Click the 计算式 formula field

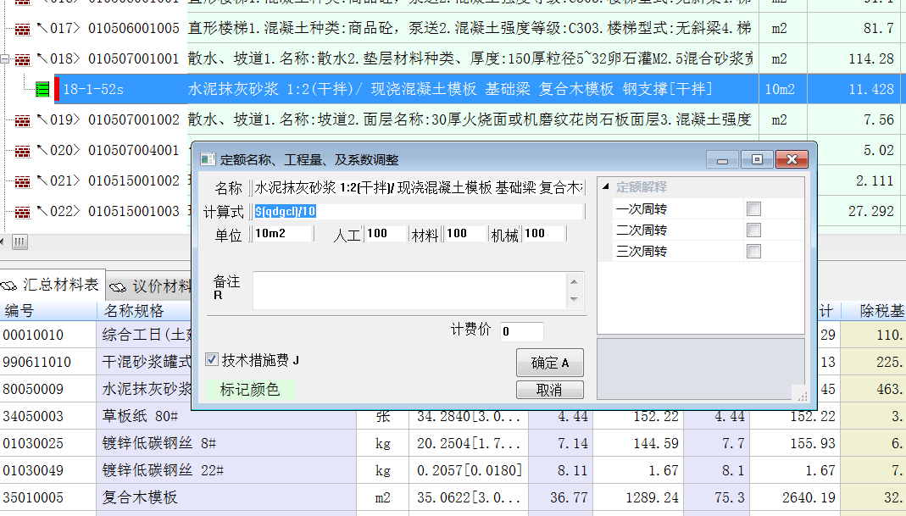[x=419, y=212]
